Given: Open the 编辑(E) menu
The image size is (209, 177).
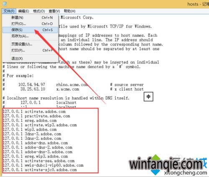Looking at the screenshot, I should pyautogui.click(x=23, y=11).
